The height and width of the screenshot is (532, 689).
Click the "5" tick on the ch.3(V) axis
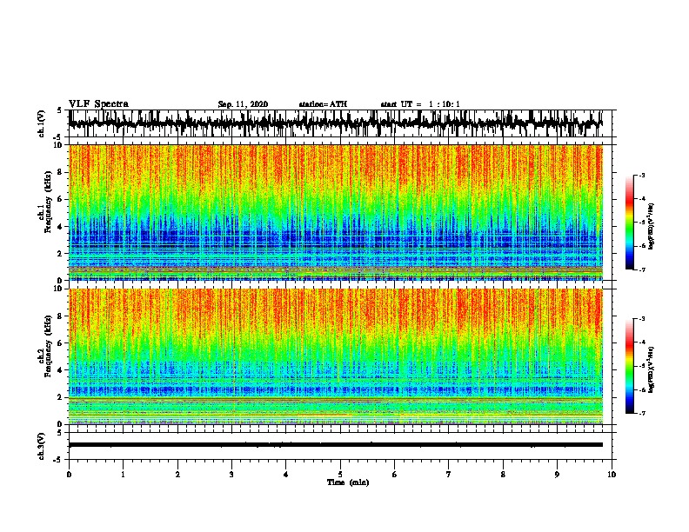pyautogui.click(x=59, y=433)
